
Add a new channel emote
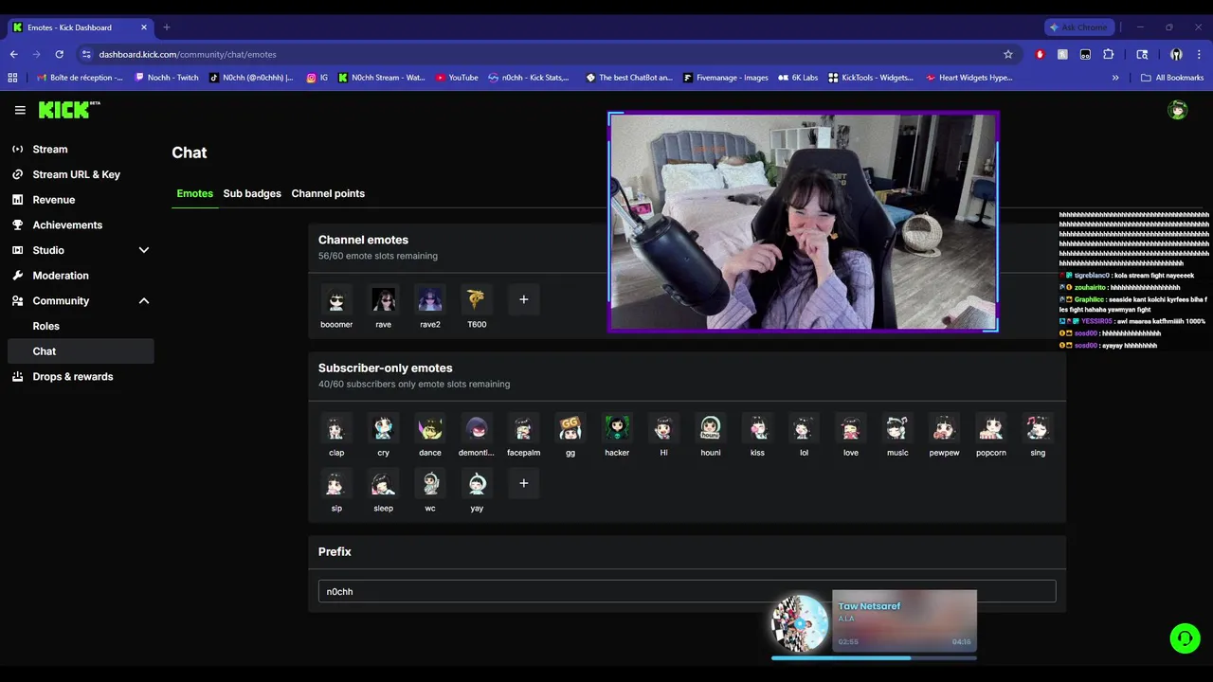[523, 299]
